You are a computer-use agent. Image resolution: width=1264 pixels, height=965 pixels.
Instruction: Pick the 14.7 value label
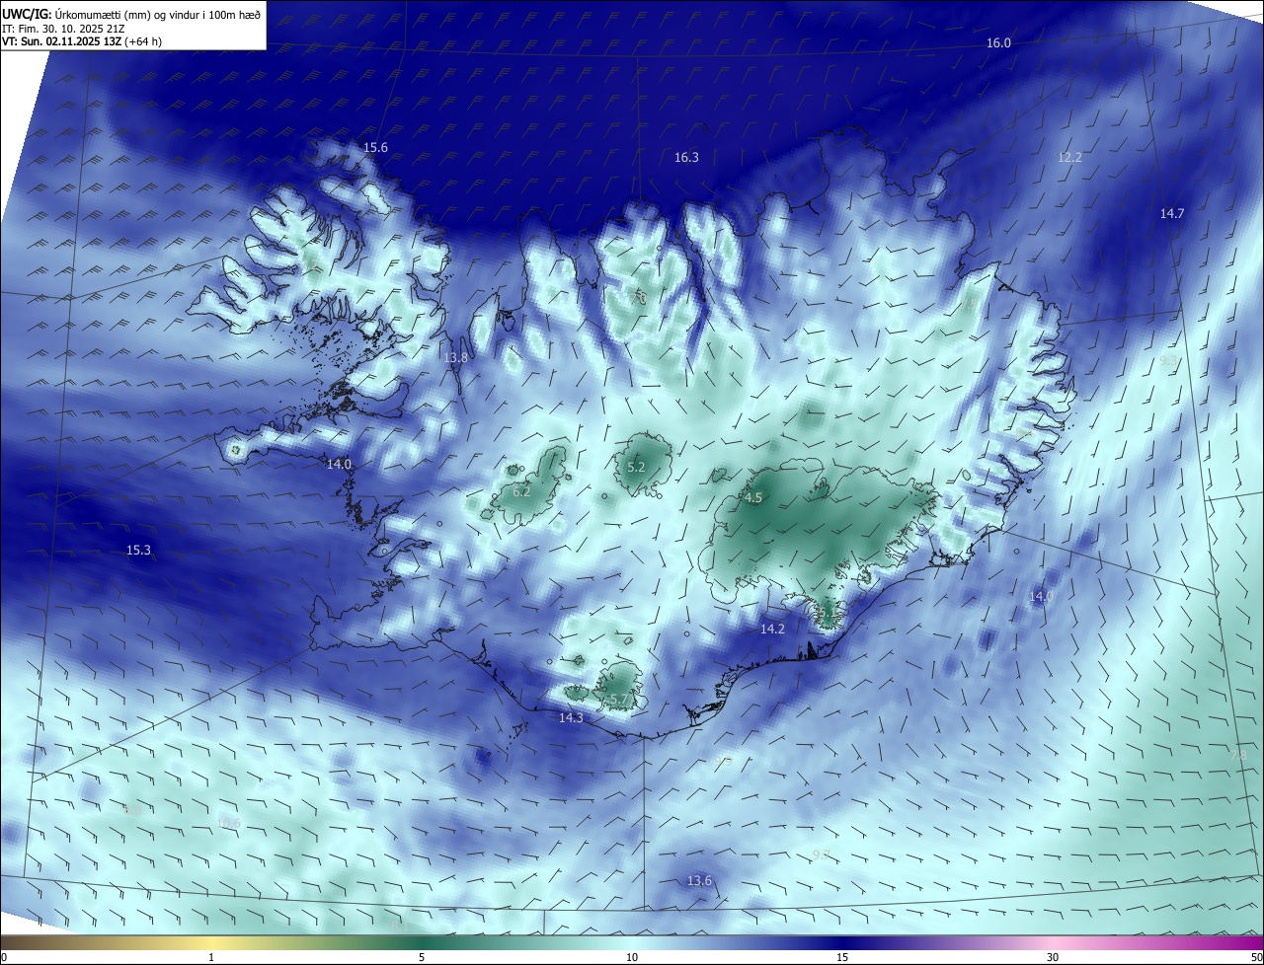tap(1171, 213)
